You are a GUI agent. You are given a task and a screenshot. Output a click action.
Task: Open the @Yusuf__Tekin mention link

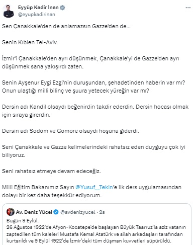tap(94, 187)
